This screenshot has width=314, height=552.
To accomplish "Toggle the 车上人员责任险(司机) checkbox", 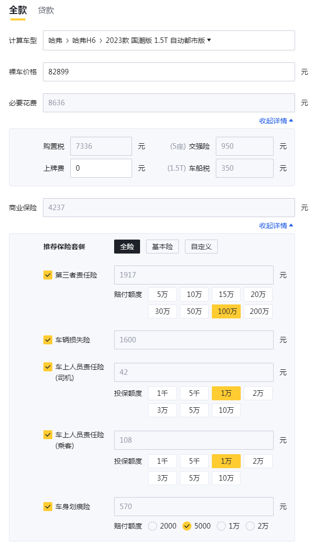I will pyautogui.click(x=48, y=367).
